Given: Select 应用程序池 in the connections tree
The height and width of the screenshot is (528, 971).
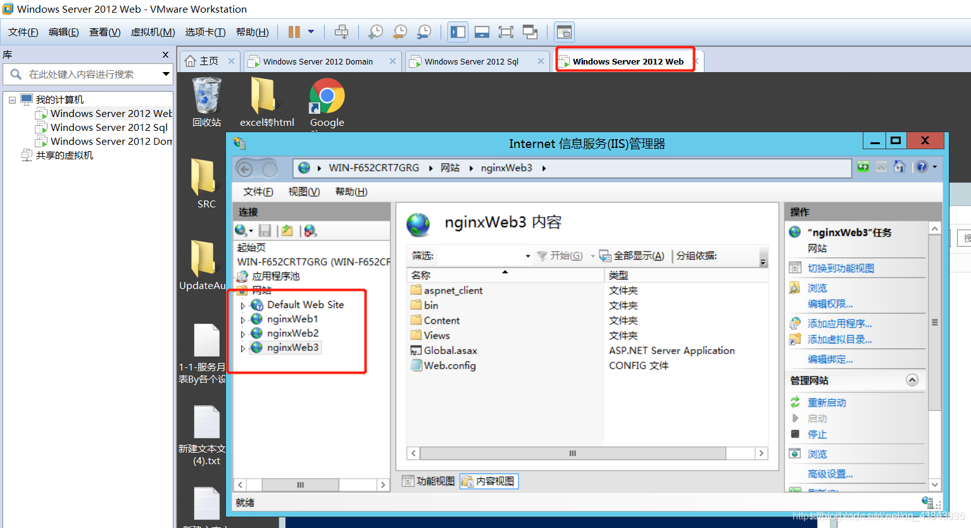Looking at the screenshot, I should point(276,276).
